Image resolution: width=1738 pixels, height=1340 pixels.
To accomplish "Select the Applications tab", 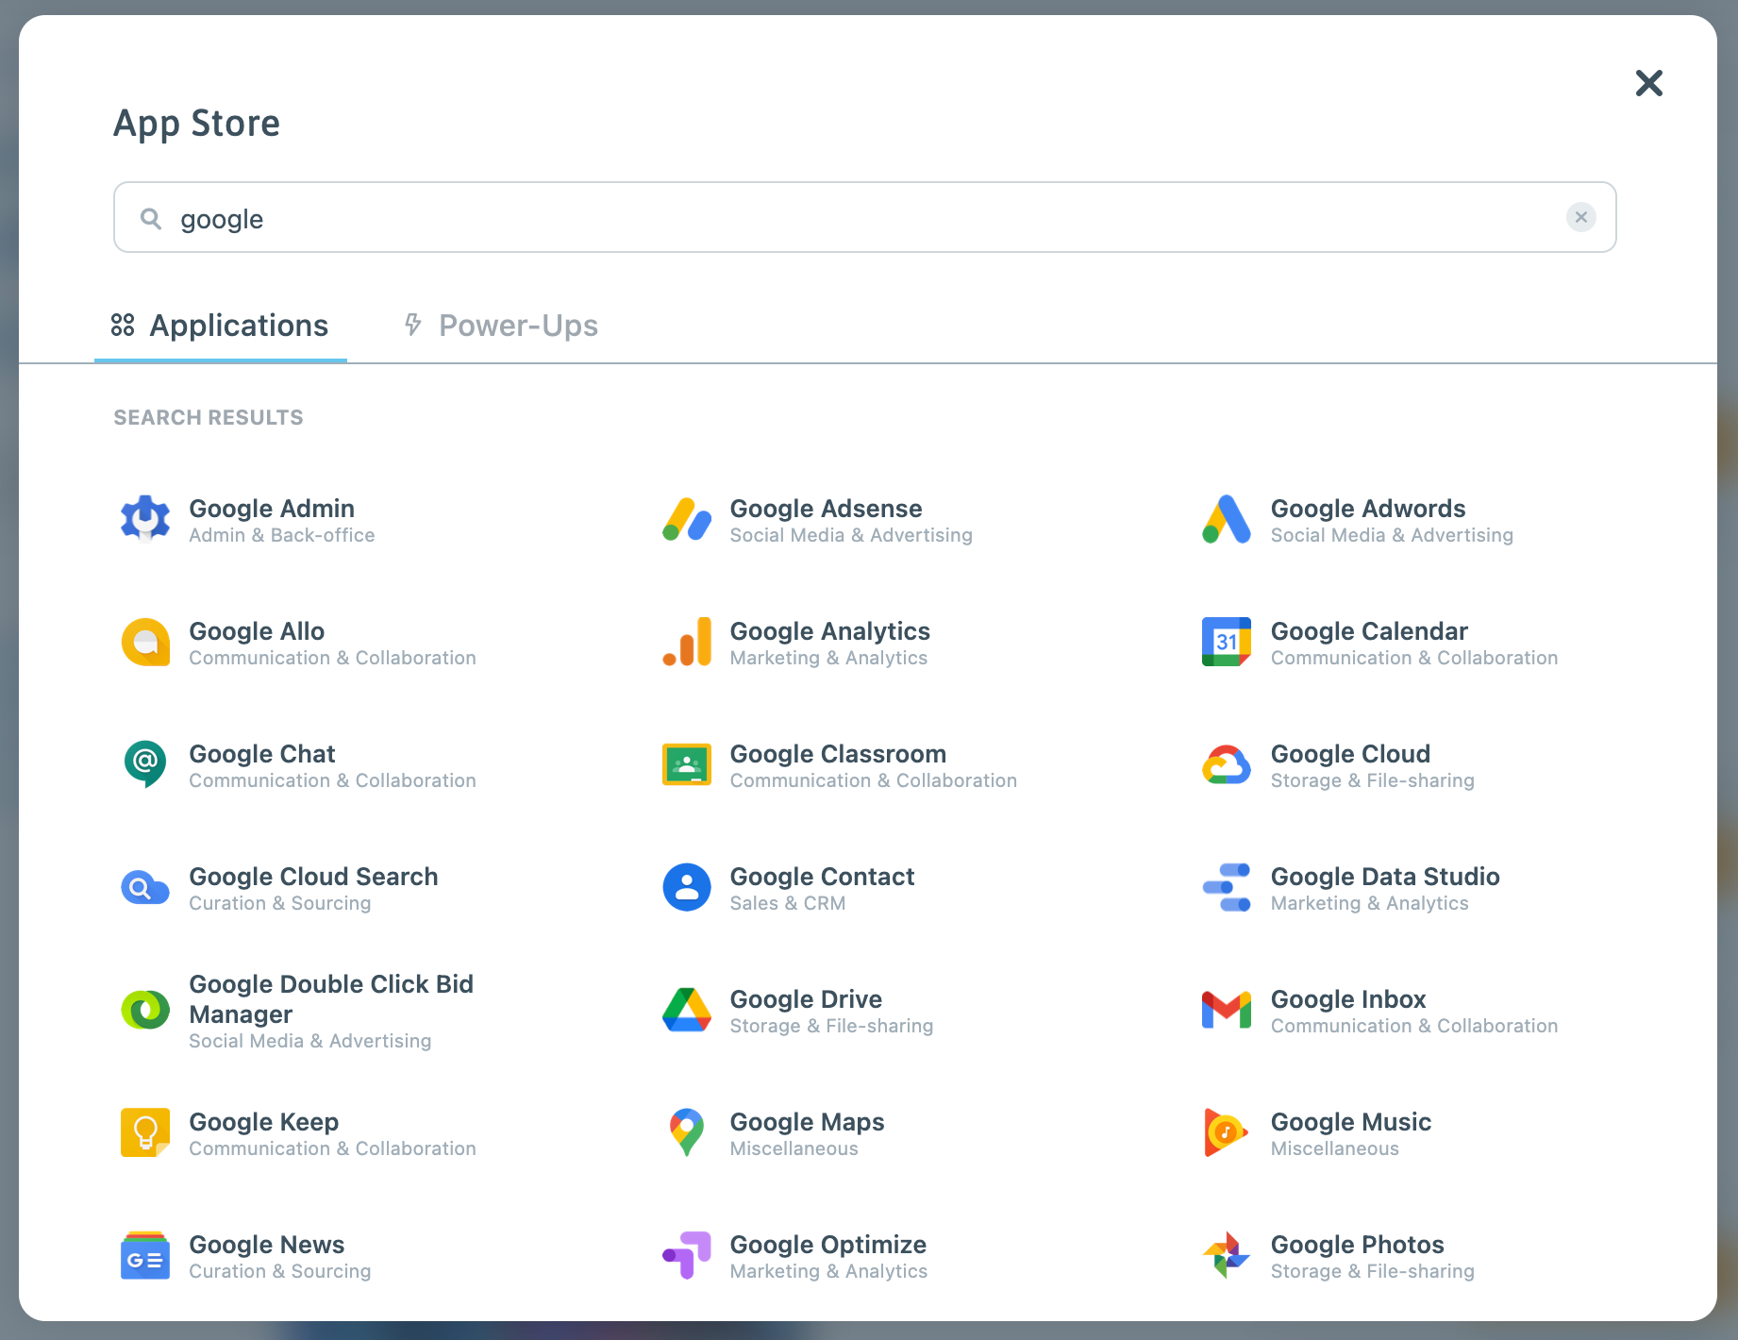I will [220, 326].
